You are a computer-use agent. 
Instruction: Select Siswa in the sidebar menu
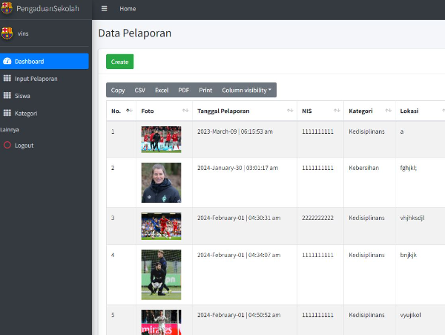click(22, 96)
